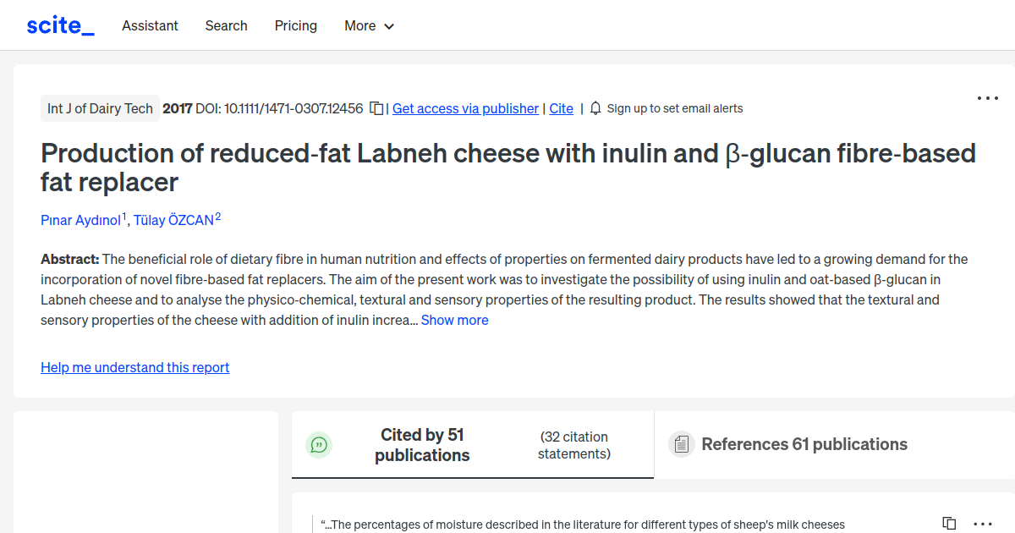The width and height of the screenshot is (1015, 533).
Task: Click Get access via publisher link
Action: tap(465, 108)
